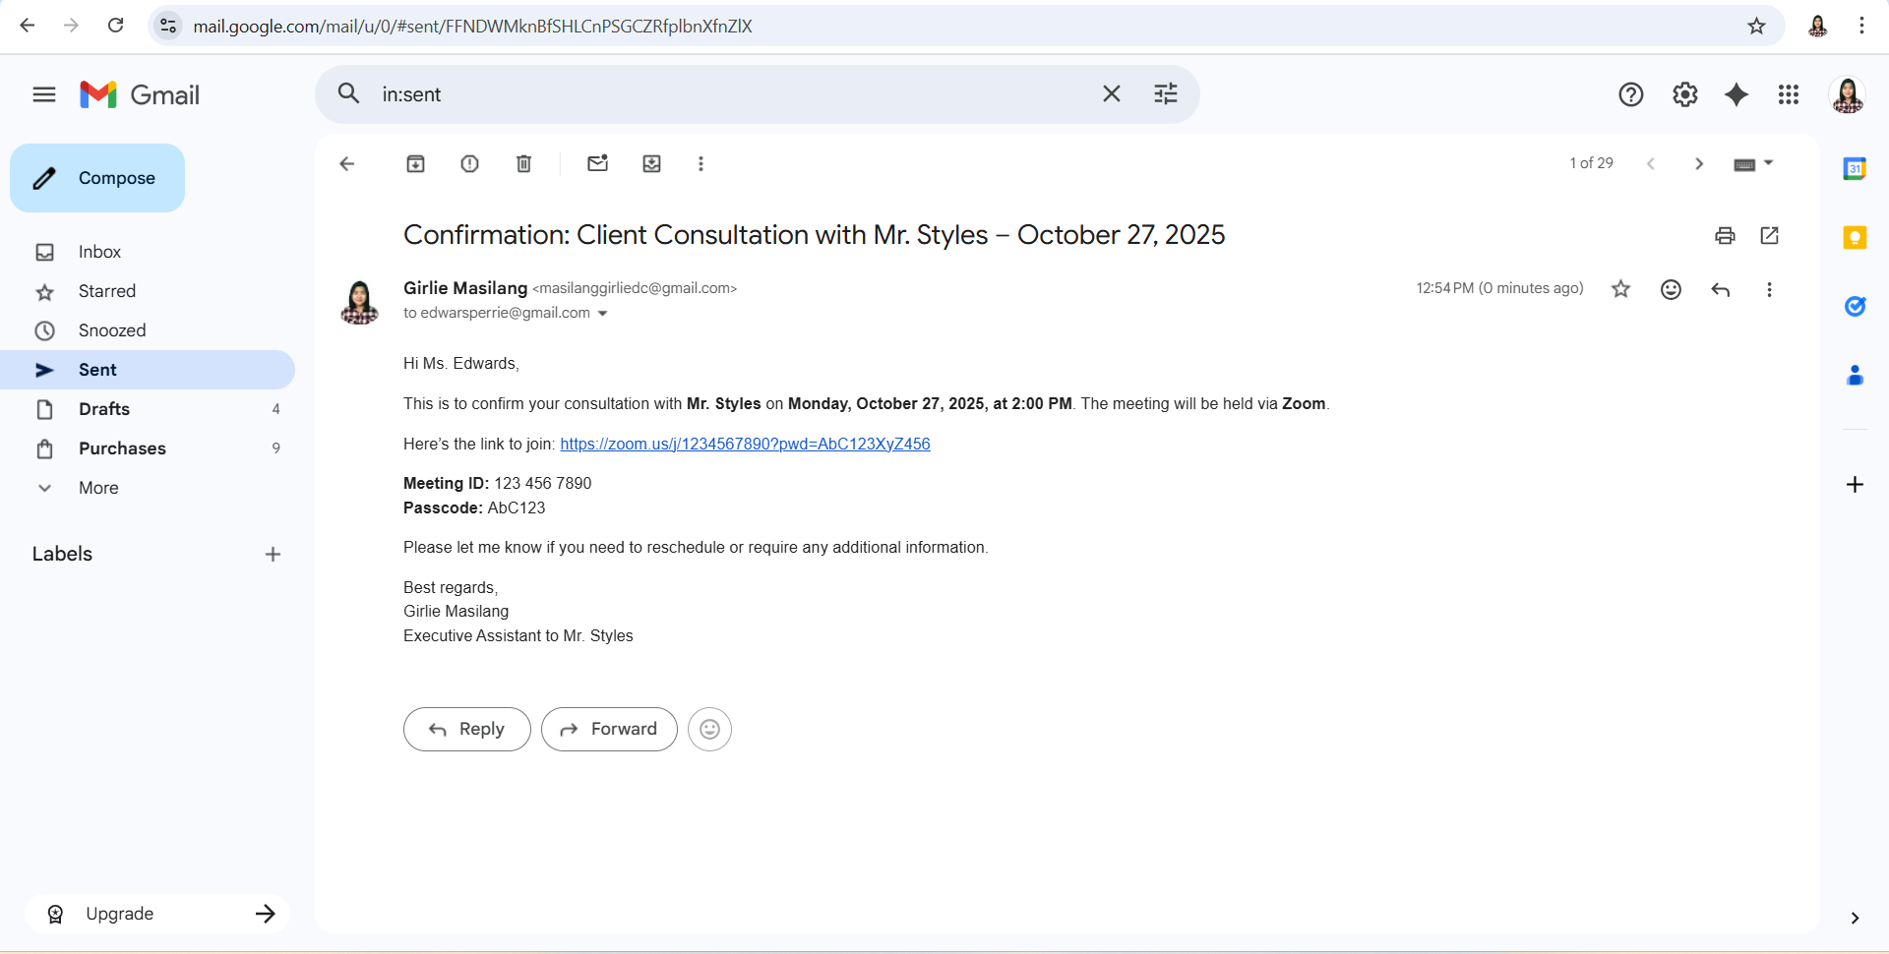1889x954 pixels.
Task: Click the Forward button below the message
Action: click(x=609, y=730)
